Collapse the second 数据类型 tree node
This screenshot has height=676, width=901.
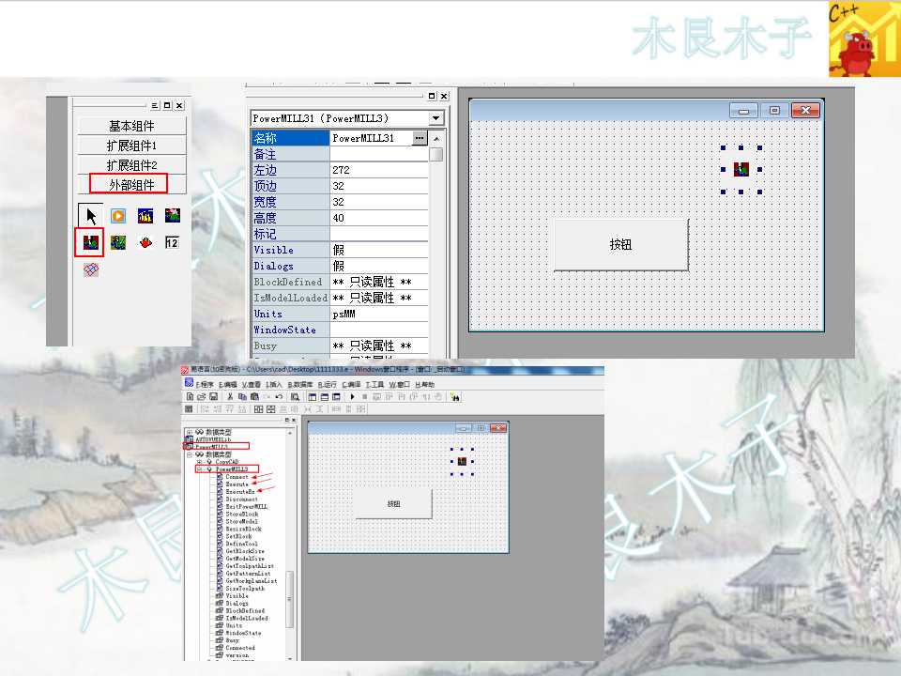pos(189,454)
